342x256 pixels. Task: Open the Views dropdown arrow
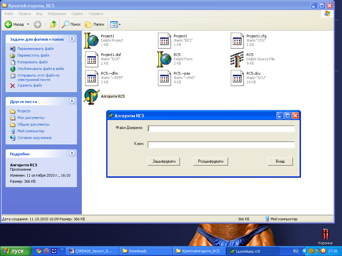coord(120,24)
